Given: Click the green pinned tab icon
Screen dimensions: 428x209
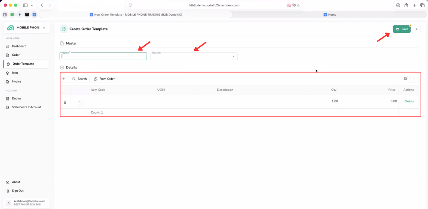Looking at the screenshot, I should pos(12,15).
